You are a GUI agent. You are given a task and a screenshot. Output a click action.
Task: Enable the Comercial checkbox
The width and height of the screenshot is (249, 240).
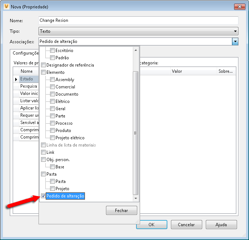coord(52,87)
